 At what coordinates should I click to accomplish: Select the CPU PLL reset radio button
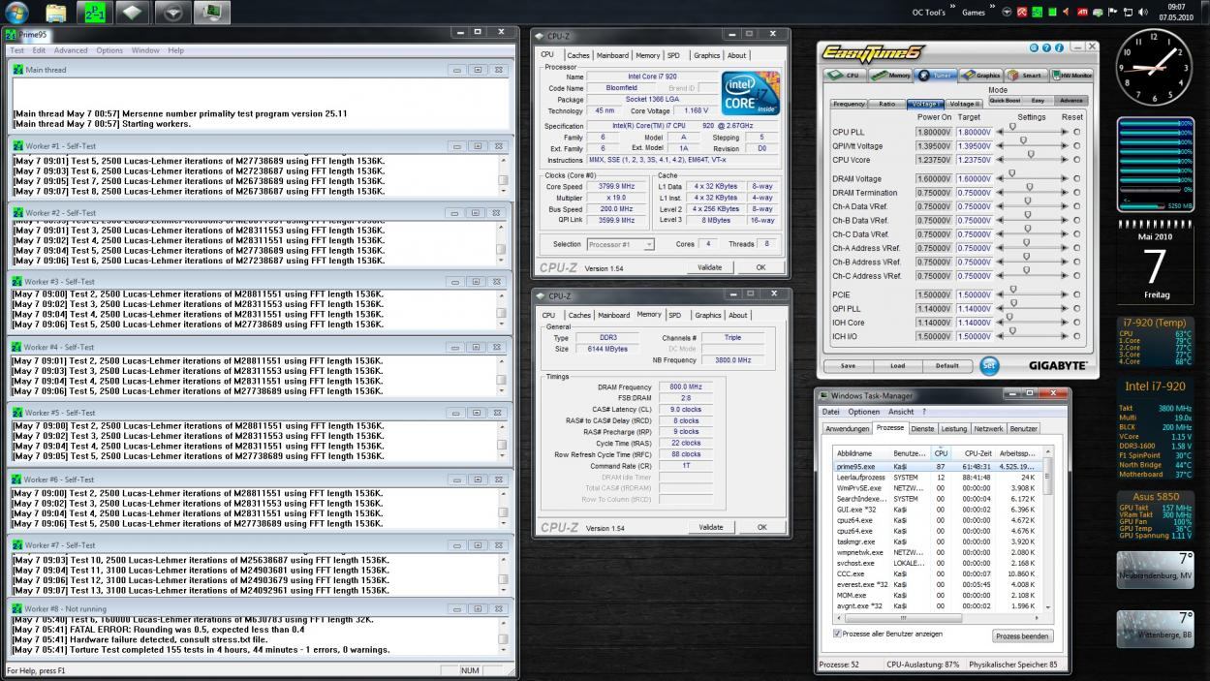point(1076,132)
